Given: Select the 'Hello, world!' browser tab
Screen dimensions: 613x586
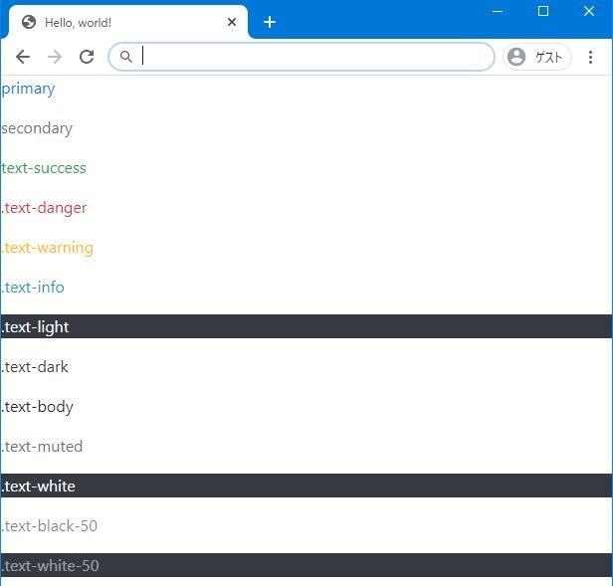Looking at the screenshot, I should (127, 22).
